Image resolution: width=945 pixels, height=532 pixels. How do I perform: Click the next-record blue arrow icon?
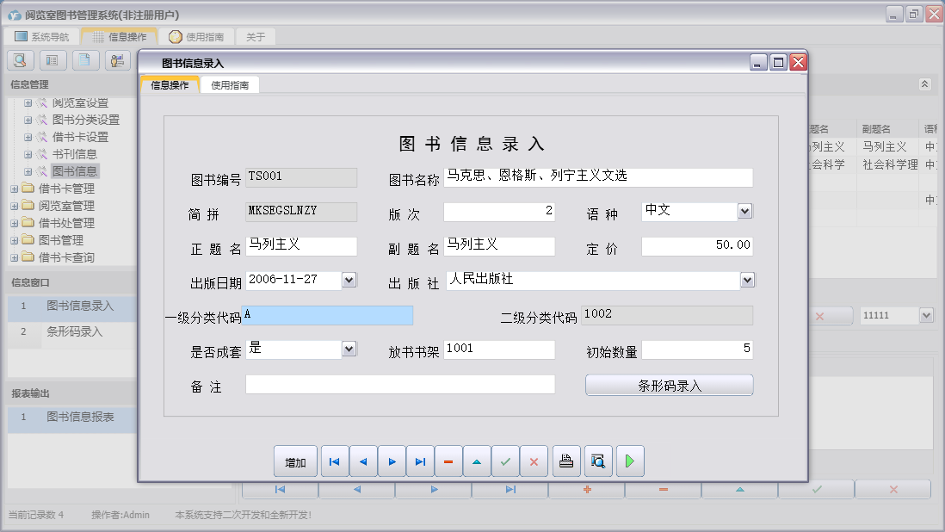(x=392, y=461)
